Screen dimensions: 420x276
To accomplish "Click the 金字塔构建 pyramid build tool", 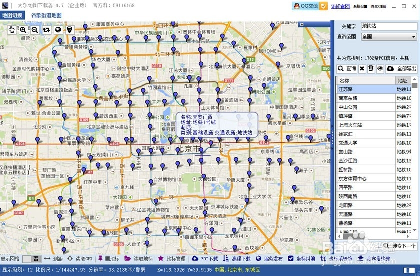I will (374, 259).
